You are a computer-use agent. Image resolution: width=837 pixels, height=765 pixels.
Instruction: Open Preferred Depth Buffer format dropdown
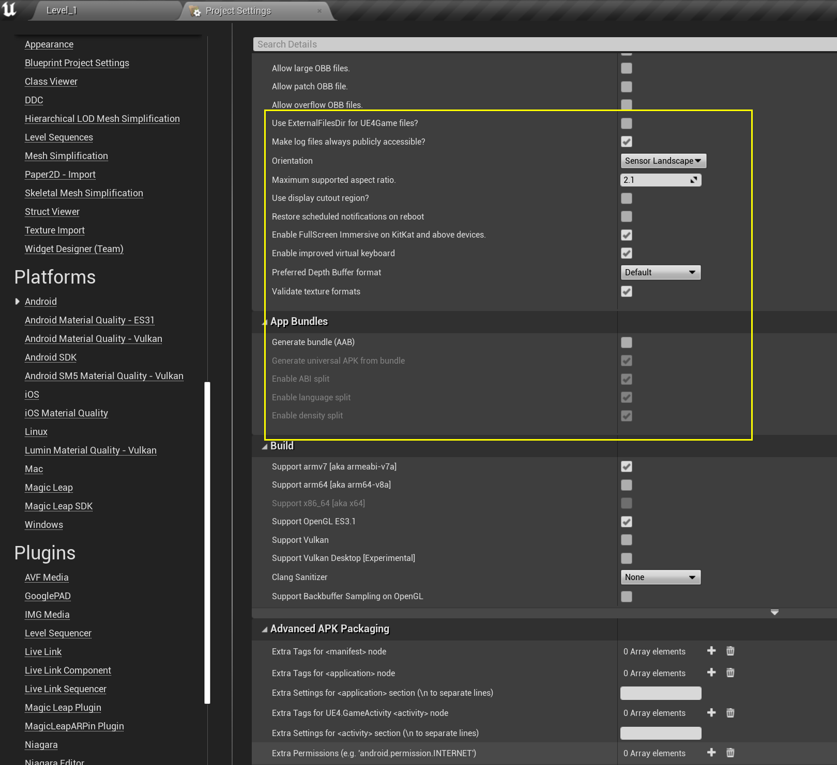[661, 272]
